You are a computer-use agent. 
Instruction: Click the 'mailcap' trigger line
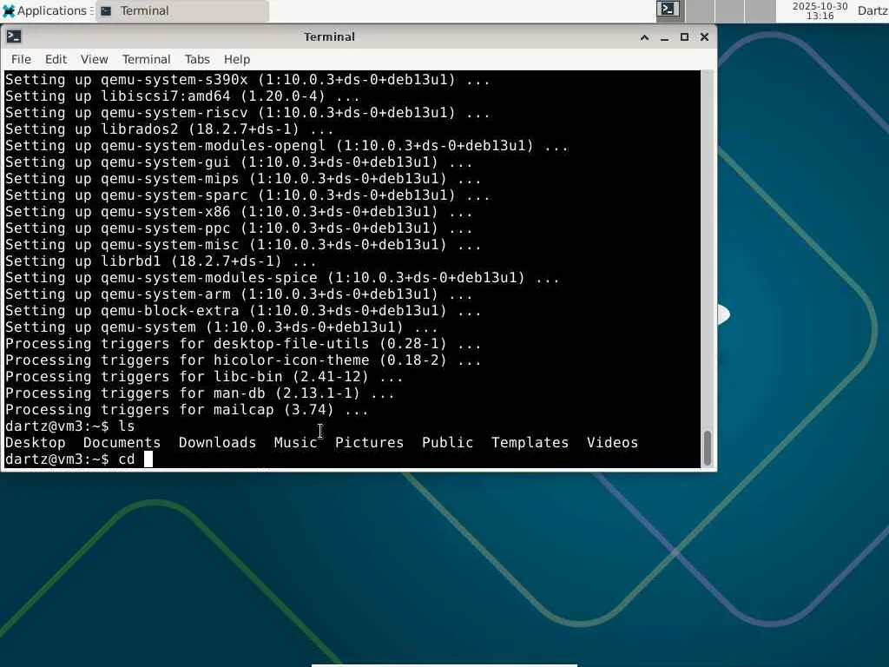[x=187, y=409]
